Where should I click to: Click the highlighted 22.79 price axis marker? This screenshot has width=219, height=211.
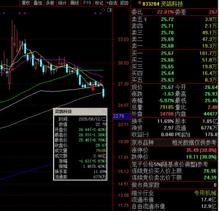[x=122, y=116]
